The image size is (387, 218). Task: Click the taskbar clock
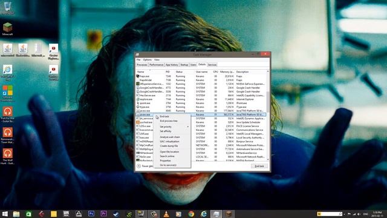click(x=377, y=214)
